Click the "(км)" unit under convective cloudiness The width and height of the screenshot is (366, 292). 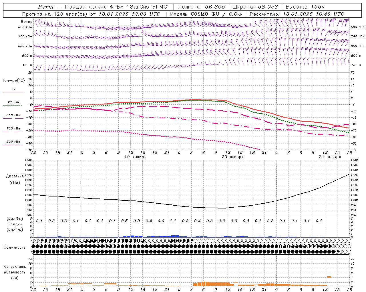pyautogui.click(x=15, y=278)
